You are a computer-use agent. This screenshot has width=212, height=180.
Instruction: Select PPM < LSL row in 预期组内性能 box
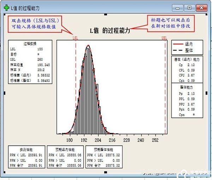pos(65,155)
